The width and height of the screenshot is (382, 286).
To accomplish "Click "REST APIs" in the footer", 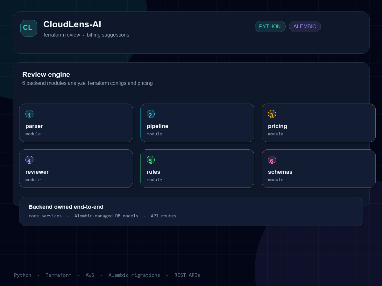I will [187, 275].
